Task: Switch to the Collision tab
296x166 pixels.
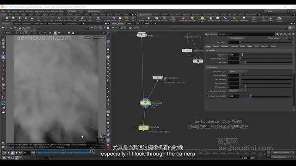Action: click(x=224, y=46)
